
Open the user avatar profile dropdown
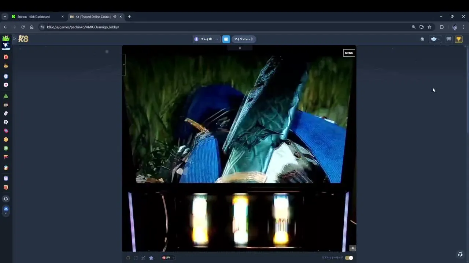coord(435,39)
